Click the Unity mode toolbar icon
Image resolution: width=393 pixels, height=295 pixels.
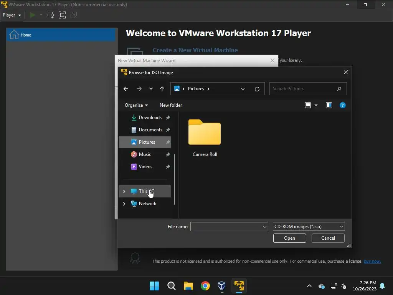(74, 15)
